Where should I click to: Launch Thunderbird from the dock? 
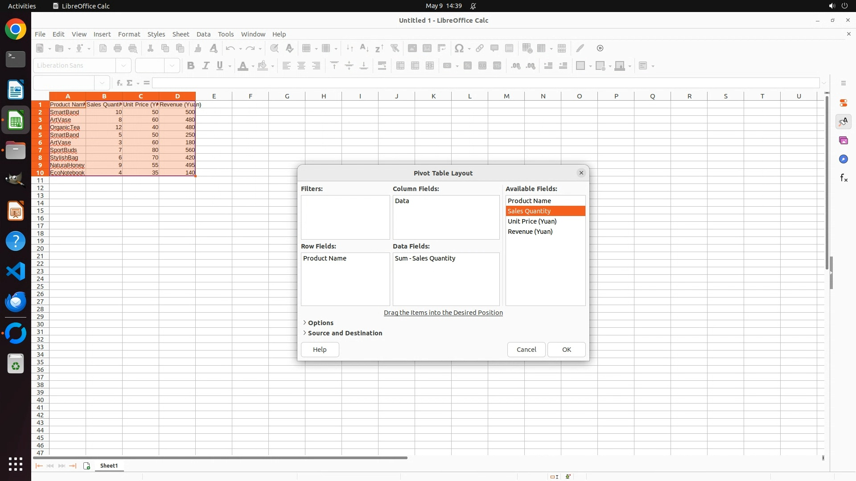16,302
